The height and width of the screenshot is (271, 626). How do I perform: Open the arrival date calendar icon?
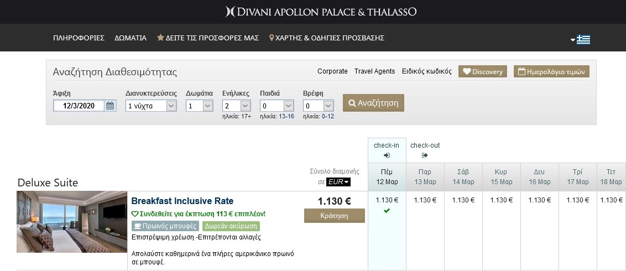[111, 106]
